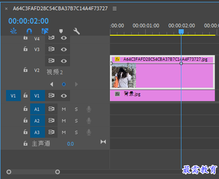Hide track V4 output with eye
The image size is (219, 179).
point(64,38)
